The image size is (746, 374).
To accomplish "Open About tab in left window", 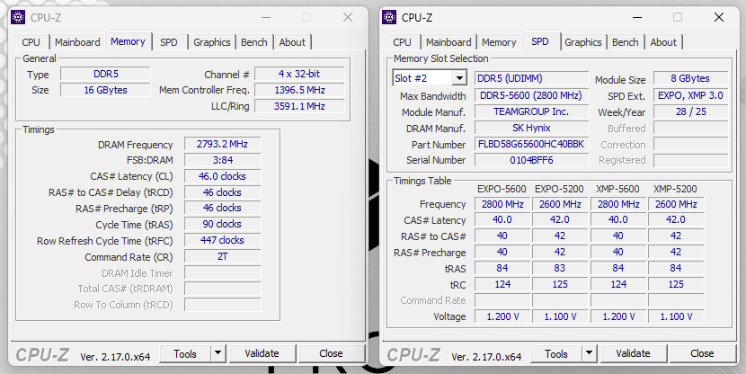I will 292,42.
